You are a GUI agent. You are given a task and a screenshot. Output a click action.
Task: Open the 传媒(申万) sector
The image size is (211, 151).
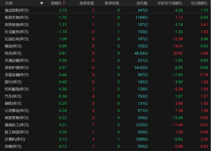point(13,146)
